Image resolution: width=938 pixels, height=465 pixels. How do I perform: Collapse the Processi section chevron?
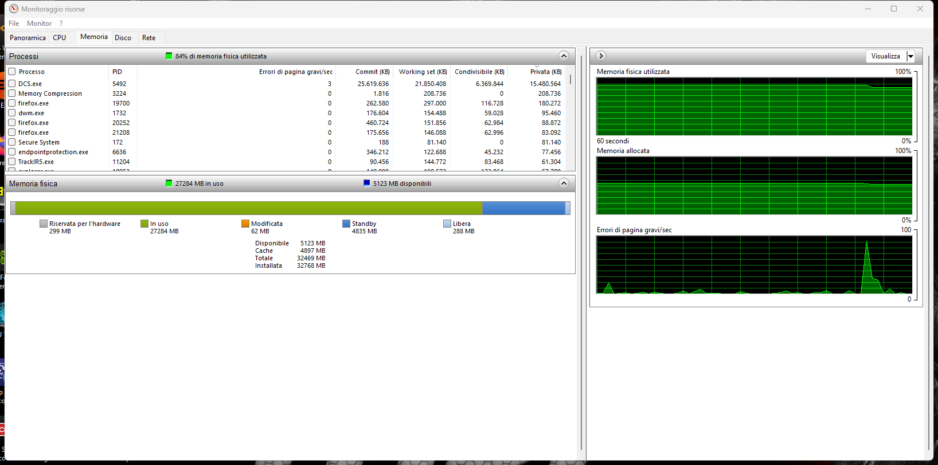[564, 56]
